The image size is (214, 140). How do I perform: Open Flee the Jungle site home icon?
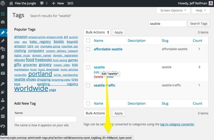[x=11, y=3]
